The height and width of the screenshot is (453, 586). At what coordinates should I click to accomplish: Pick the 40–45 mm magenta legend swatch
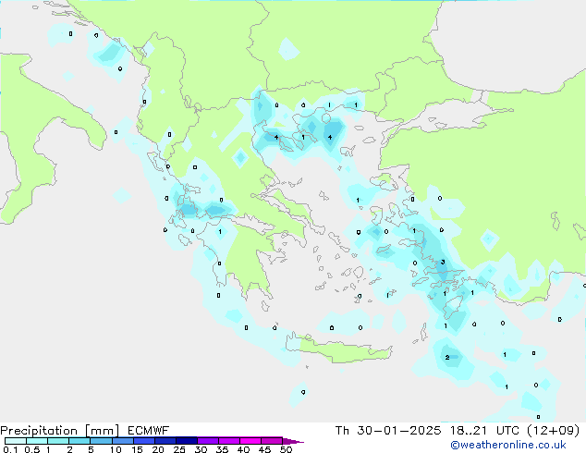pyautogui.click(x=250, y=441)
